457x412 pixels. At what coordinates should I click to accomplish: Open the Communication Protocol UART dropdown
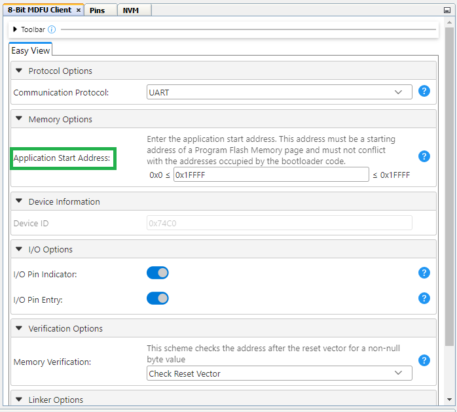click(x=280, y=92)
